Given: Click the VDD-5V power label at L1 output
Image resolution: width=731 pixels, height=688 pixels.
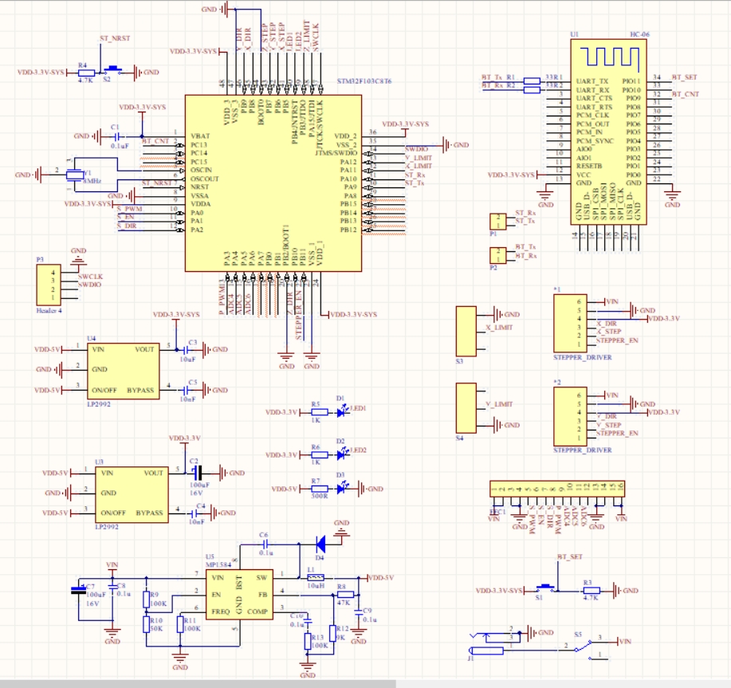Looking at the screenshot, I should coord(381,577).
